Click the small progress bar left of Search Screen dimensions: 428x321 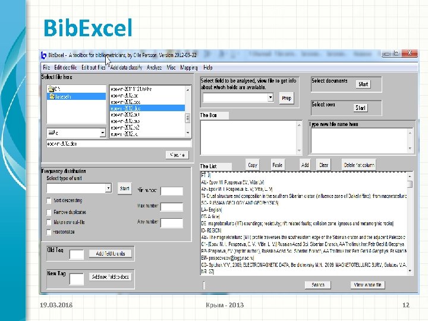point(204,285)
